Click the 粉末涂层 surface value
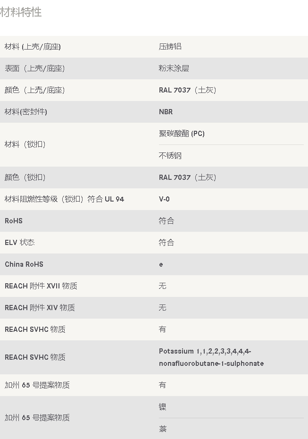 174,68
